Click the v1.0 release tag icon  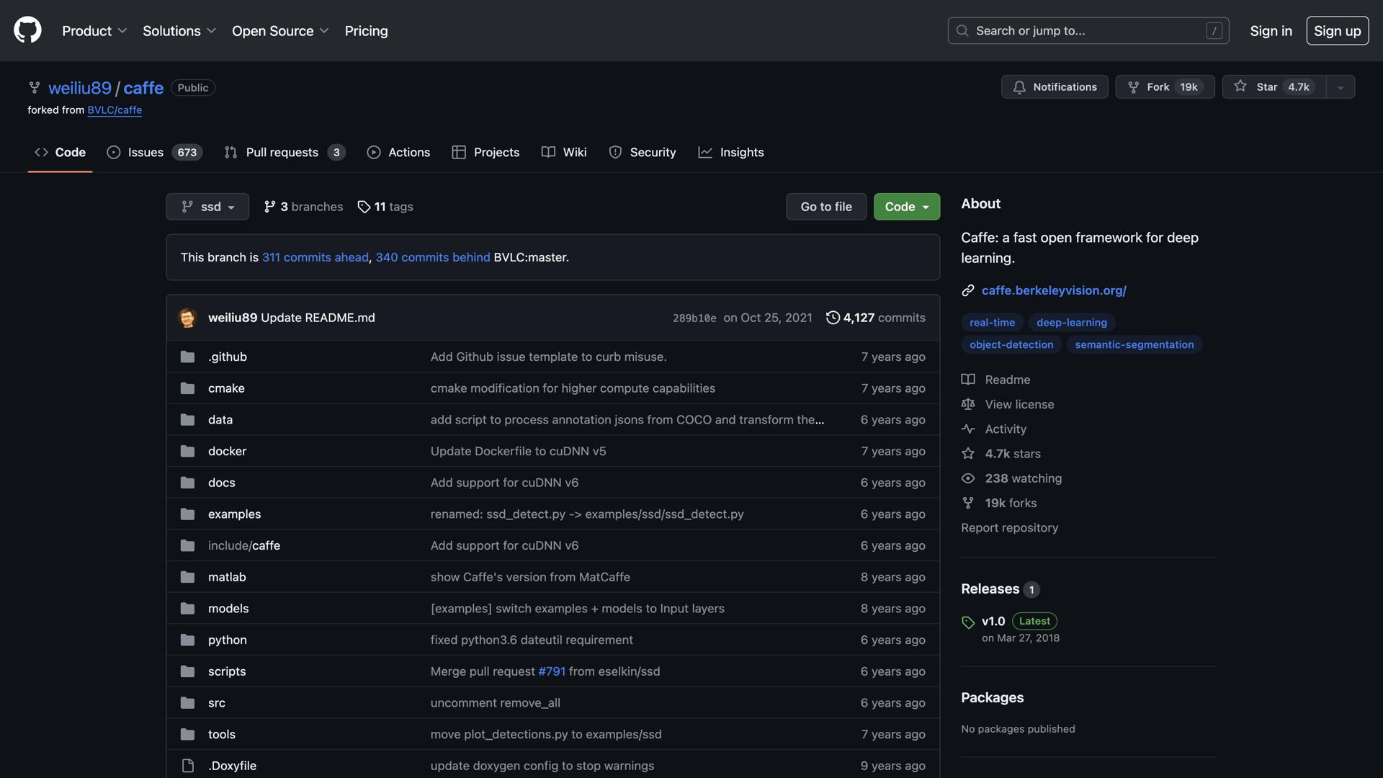(968, 622)
